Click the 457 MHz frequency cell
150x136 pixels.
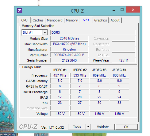pos(60,75)
